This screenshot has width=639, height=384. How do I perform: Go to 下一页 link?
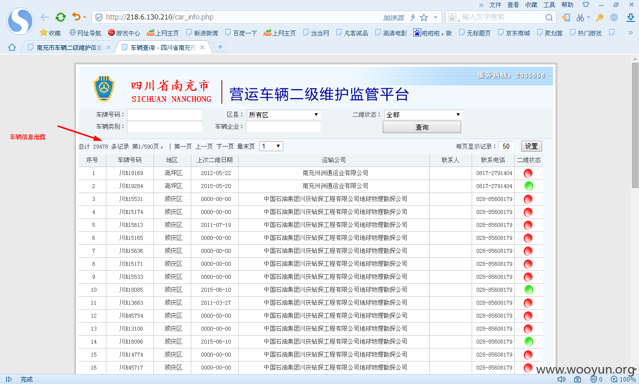225,146
